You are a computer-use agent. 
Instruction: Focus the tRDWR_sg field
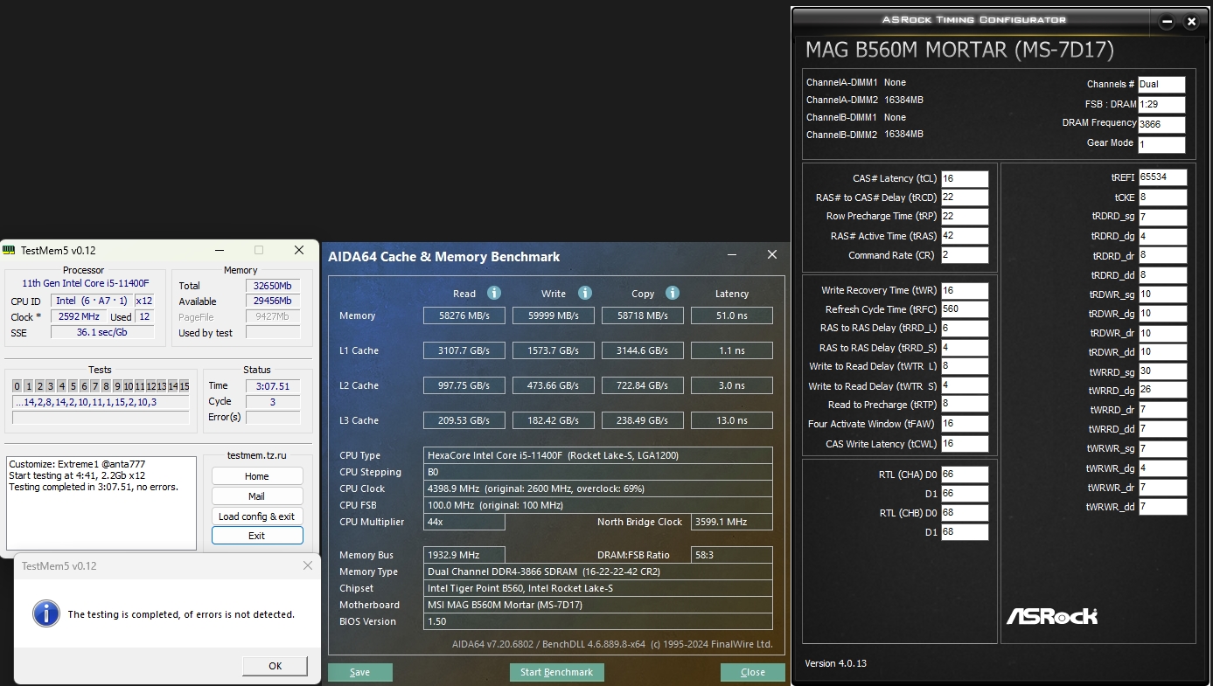click(1163, 294)
